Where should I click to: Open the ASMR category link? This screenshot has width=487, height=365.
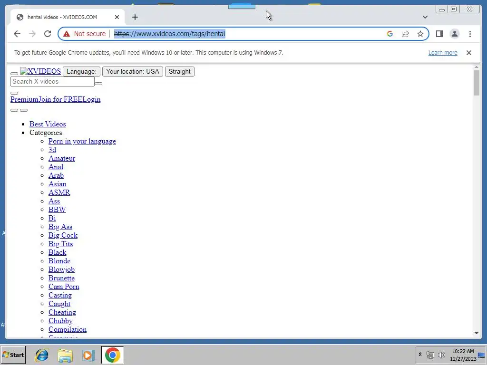point(59,192)
